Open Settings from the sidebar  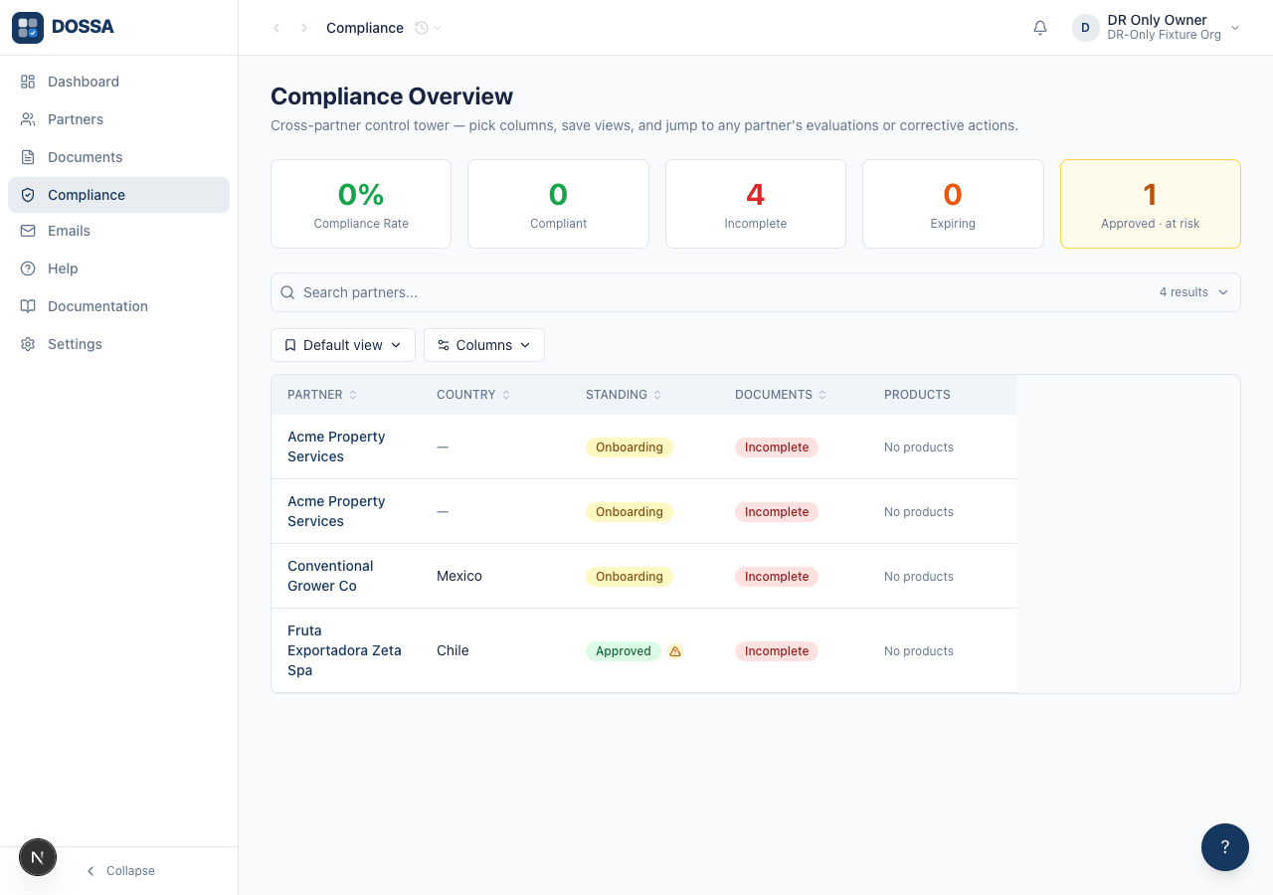point(118,344)
